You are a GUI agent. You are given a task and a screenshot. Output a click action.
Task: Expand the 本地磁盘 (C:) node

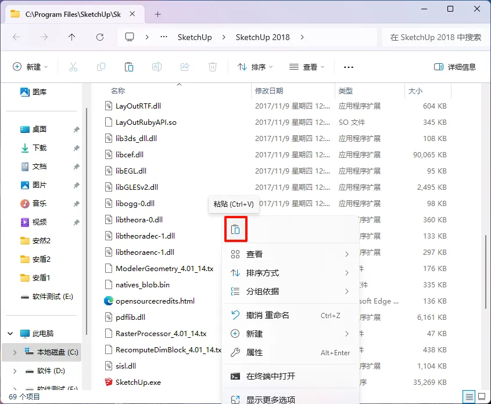(15, 352)
